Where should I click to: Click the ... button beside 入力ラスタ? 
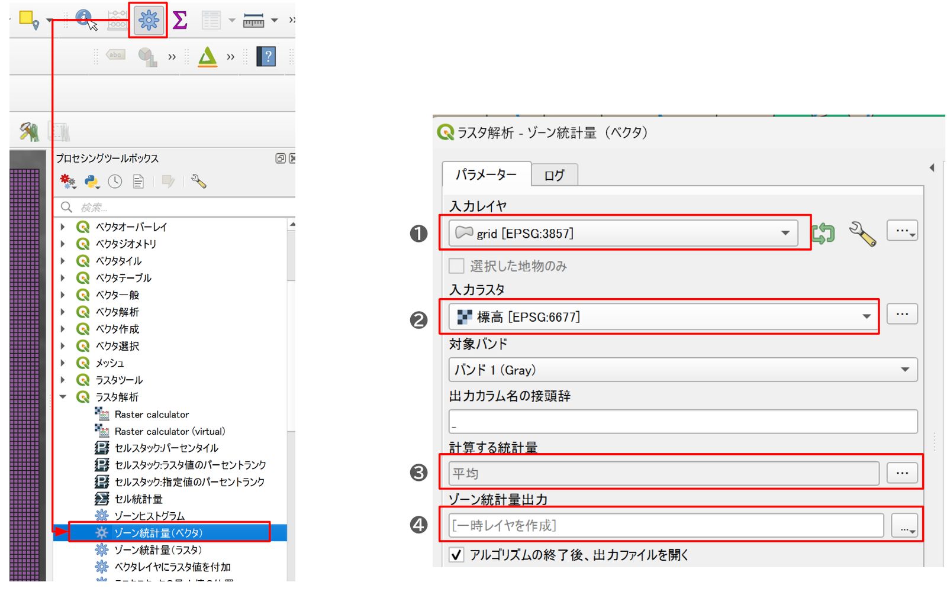click(902, 314)
